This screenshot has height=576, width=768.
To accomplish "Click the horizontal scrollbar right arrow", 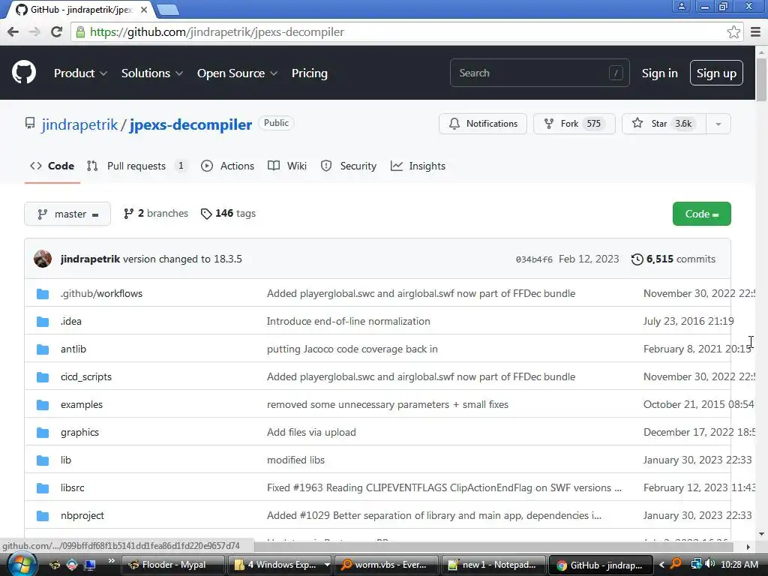I will pos(748,547).
